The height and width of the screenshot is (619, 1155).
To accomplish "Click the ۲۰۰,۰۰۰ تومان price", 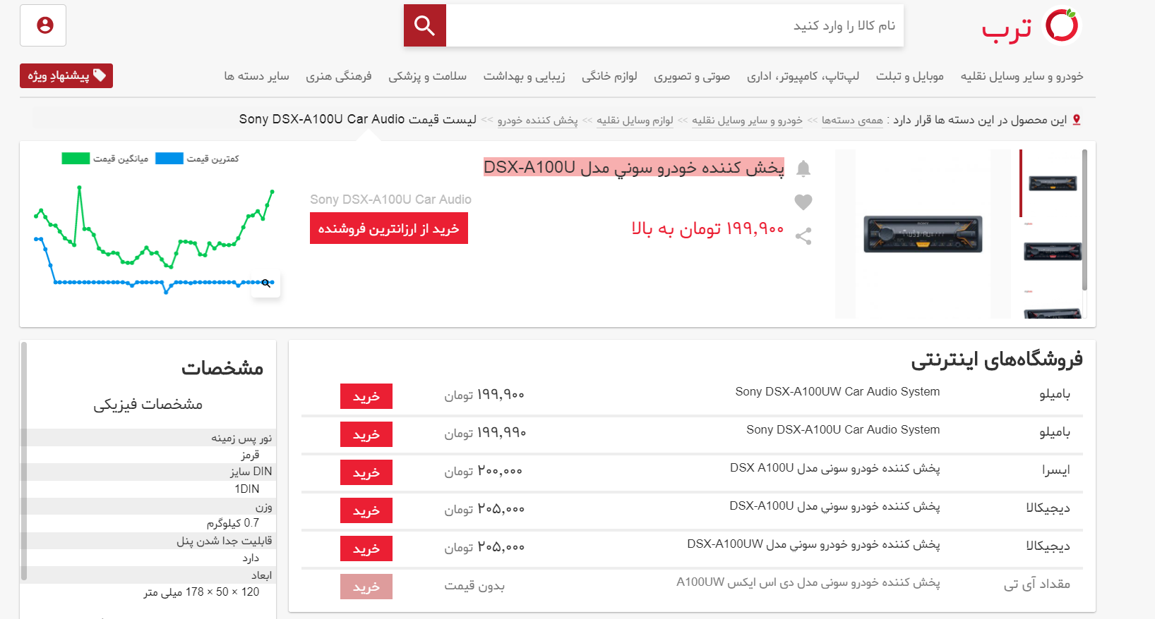I will click(484, 471).
